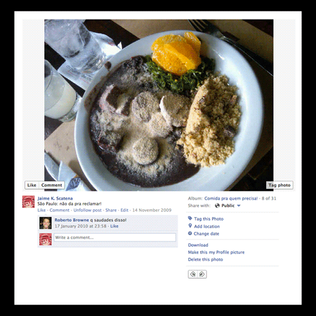This screenshot has width=316, height=316.
Task: Click the Like button over the photo
Action: click(32, 185)
